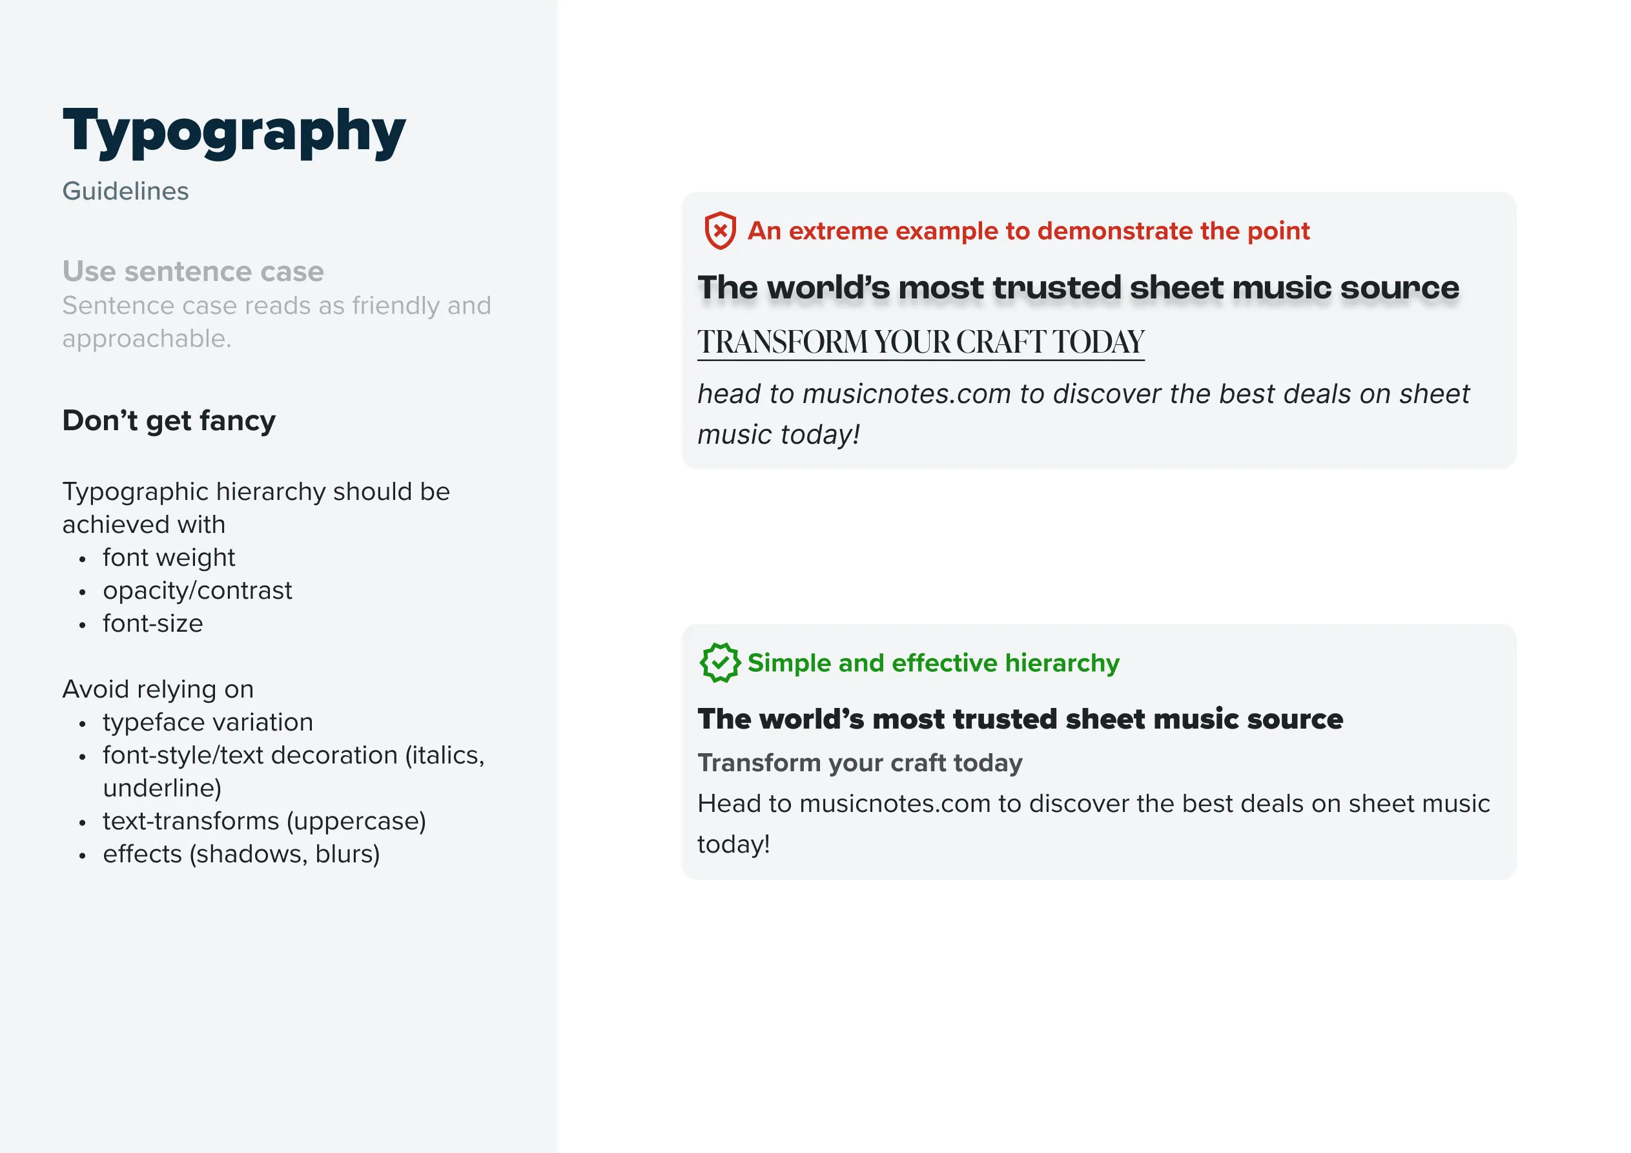Select the typeface variation bullet item

[207, 722]
